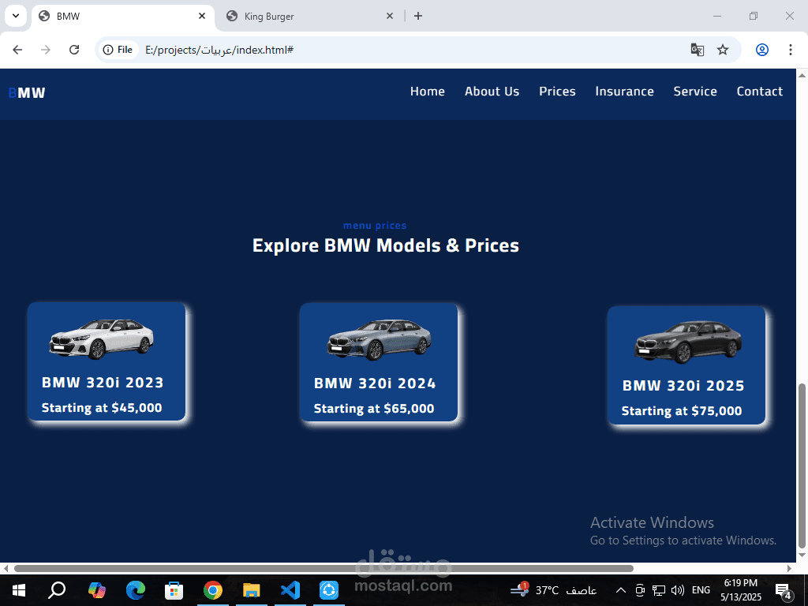Viewport: 808px width, 606px height.
Task: Minimize the Chrome window
Action: (x=716, y=16)
